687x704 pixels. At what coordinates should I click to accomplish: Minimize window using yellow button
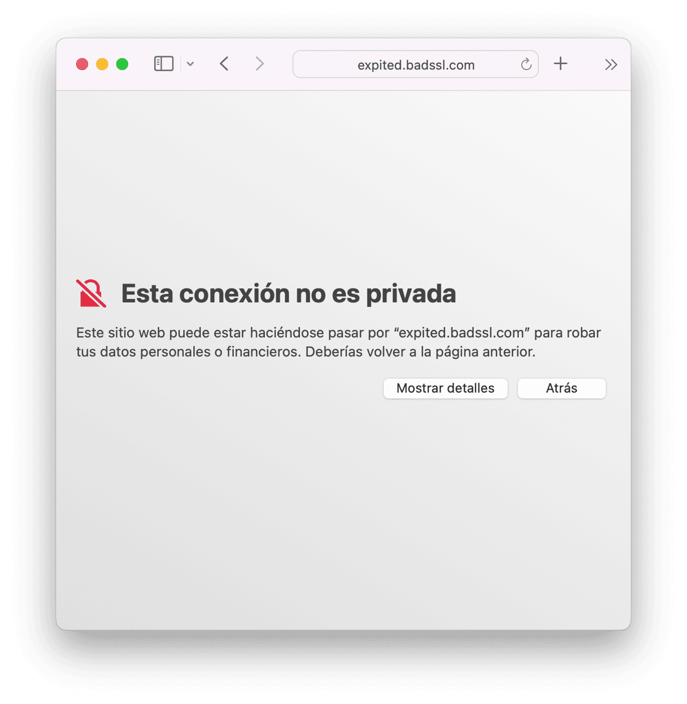102,64
